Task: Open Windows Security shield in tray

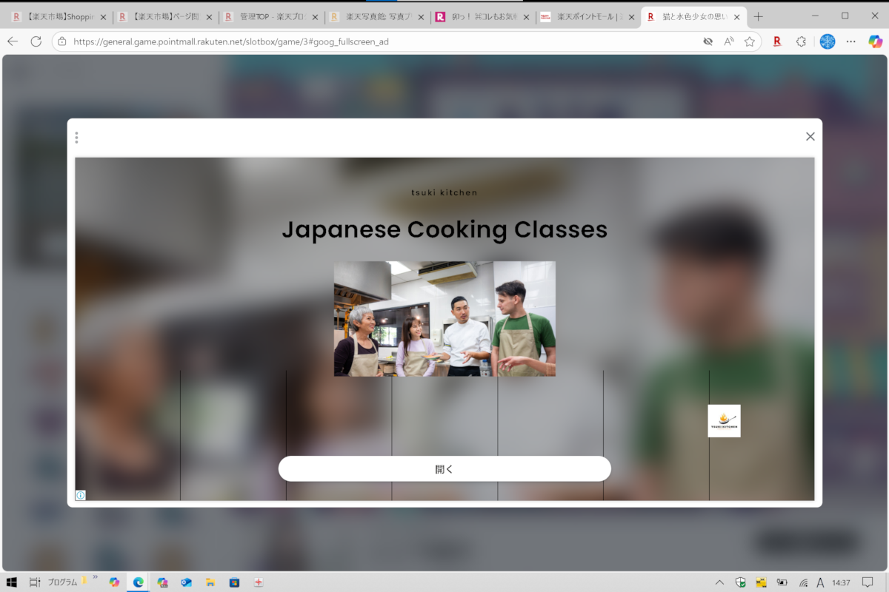Action: tap(740, 582)
